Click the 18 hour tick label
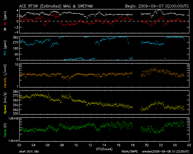This screenshot has width=193, height=154. 133,145
